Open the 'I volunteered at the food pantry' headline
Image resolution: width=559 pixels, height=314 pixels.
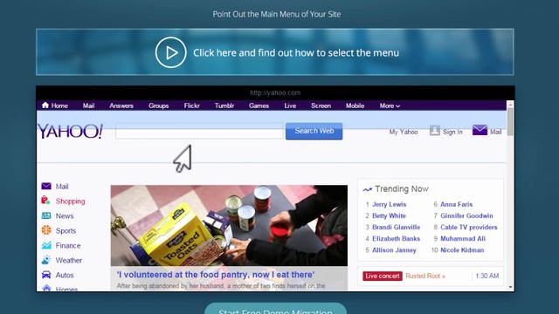click(216, 275)
